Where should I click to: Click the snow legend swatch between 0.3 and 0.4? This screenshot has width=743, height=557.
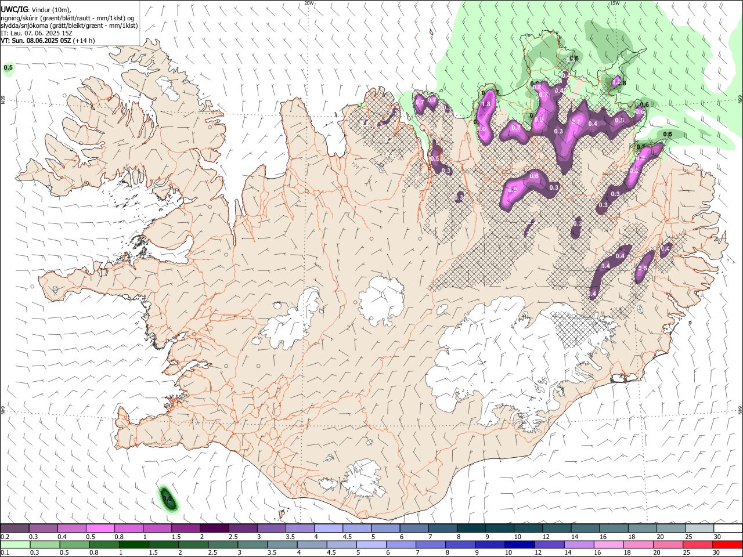pos(43,528)
